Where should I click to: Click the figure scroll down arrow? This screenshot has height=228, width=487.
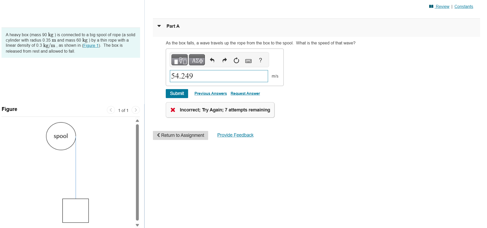(137, 225)
